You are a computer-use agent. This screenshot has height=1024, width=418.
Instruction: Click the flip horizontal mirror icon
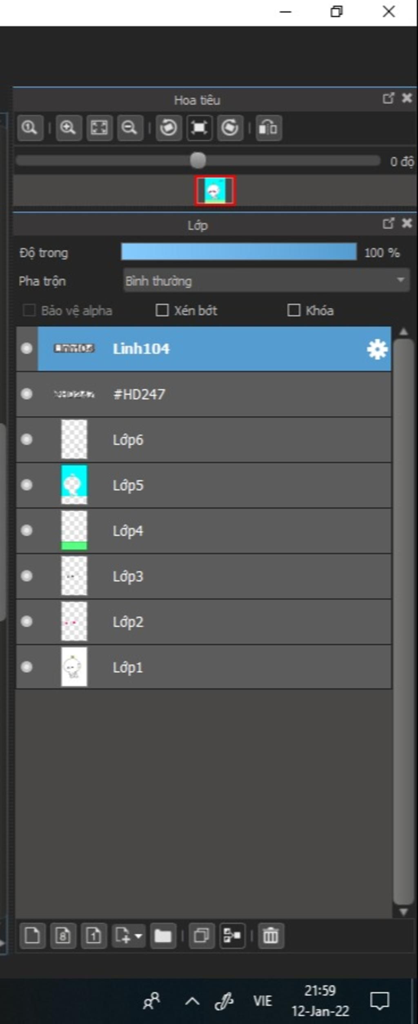pos(269,128)
